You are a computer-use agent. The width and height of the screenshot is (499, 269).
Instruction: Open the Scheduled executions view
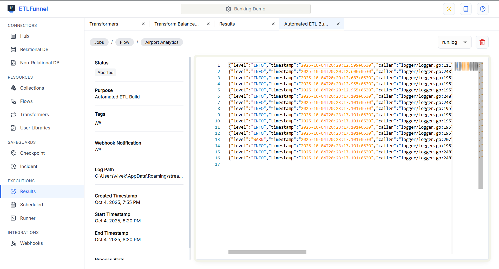pyautogui.click(x=31, y=204)
